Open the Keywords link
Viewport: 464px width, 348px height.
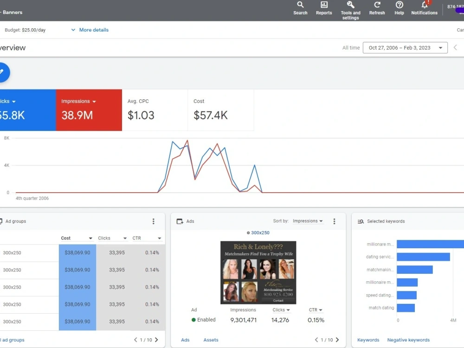click(x=368, y=340)
